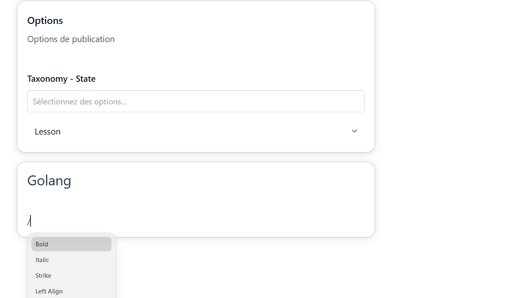Click the 'Options de publication' subtitle
The width and height of the screenshot is (528, 298).
point(71,39)
